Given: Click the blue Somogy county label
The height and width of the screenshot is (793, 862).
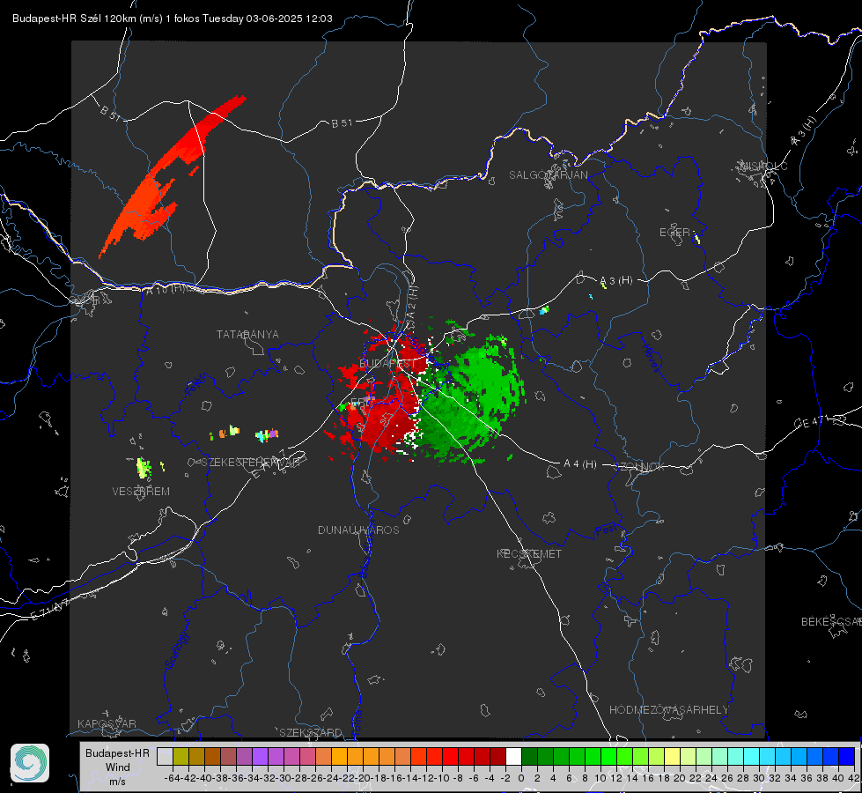Looking at the screenshot, I should (x=176, y=650).
